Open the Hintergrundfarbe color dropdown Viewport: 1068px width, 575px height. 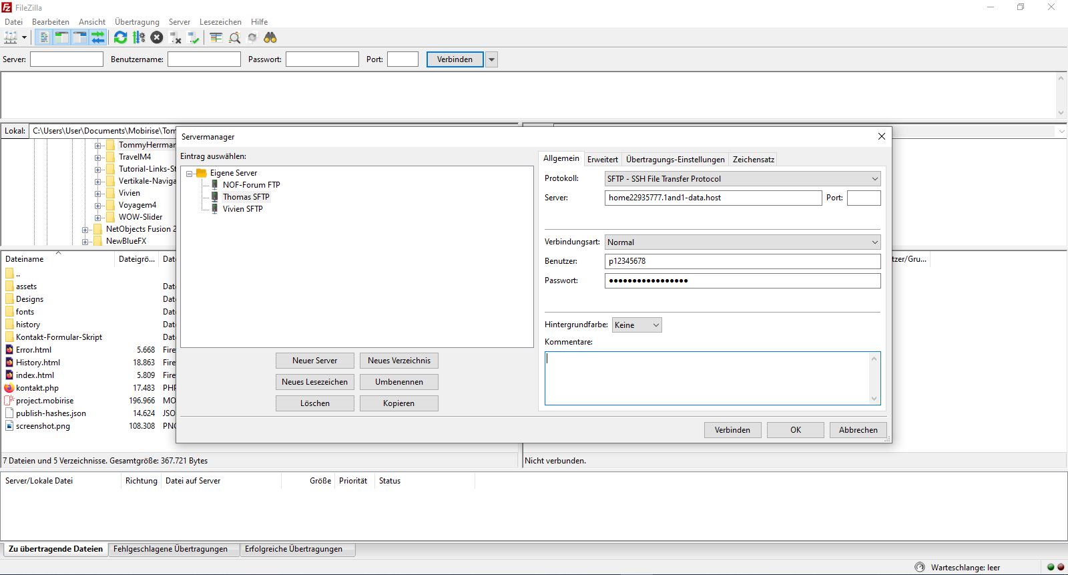(637, 325)
